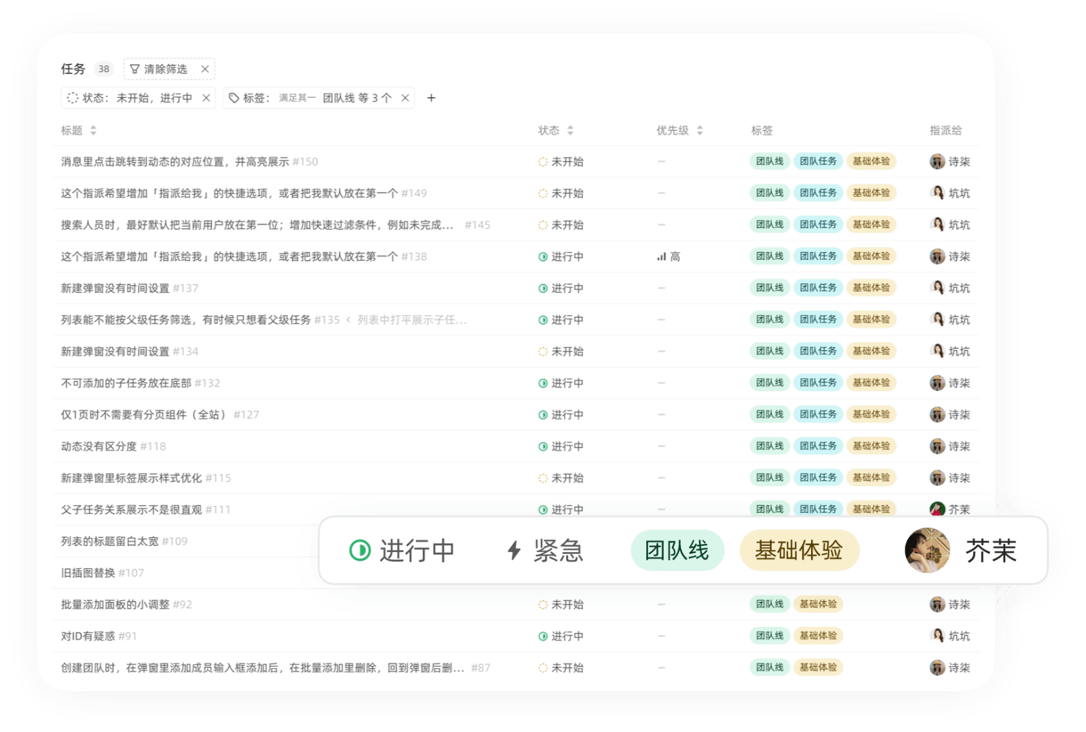This screenshot has height=732, width=1086.
Task: Click 坑坑's avatar on task #149
Action: click(x=937, y=193)
